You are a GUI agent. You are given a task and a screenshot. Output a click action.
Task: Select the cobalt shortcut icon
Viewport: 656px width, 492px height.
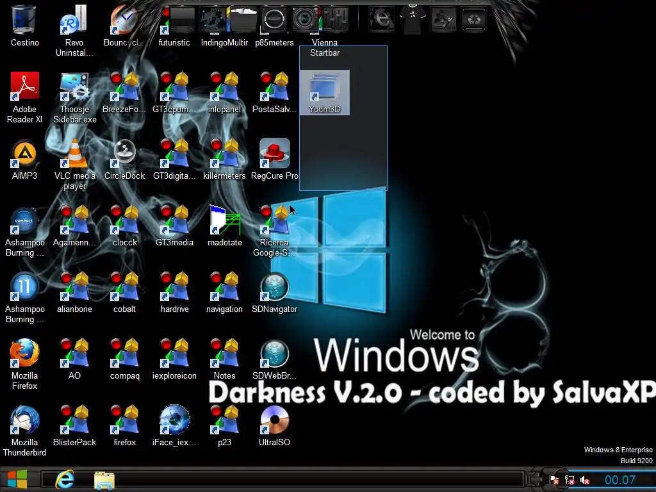pos(124,286)
